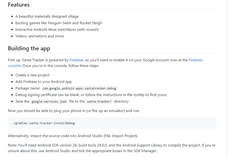228x158 pixels.
Task: Click the 'Building the app' heading
Action: [x=29, y=48]
